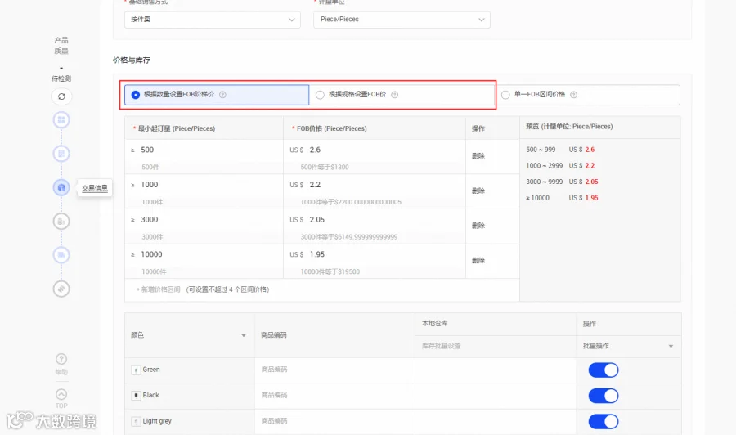Select 根据规格设置FOB价 radio option
736x435 pixels.
(320, 95)
